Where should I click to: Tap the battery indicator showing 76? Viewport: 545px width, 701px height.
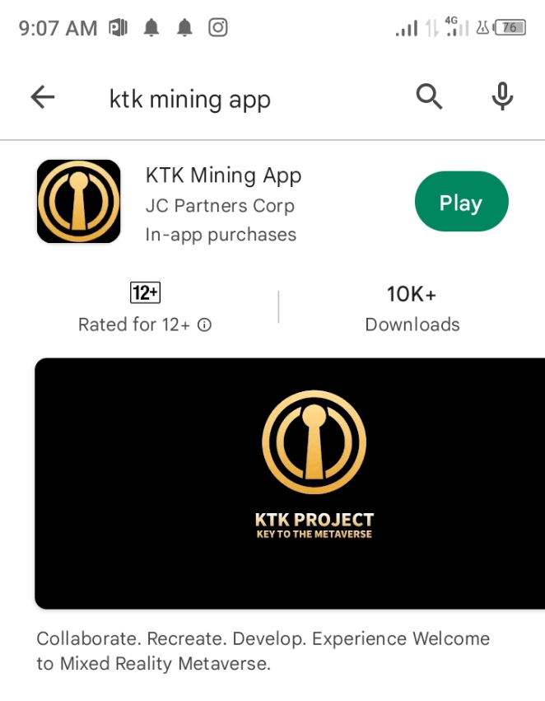(x=510, y=28)
